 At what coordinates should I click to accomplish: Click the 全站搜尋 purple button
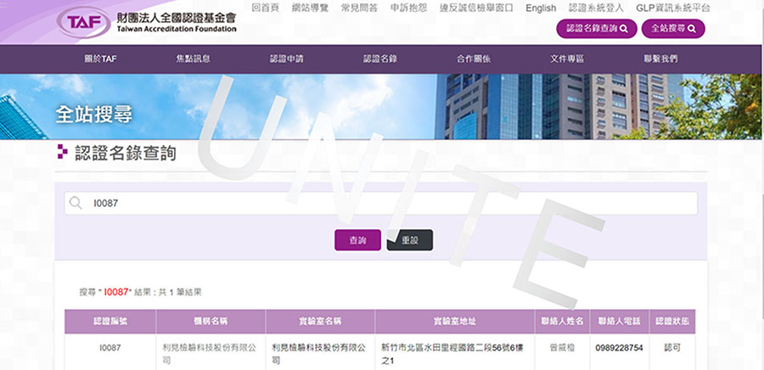click(x=673, y=29)
